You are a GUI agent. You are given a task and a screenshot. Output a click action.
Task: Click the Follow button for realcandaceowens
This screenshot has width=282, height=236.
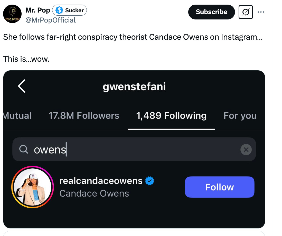[x=219, y=187]
